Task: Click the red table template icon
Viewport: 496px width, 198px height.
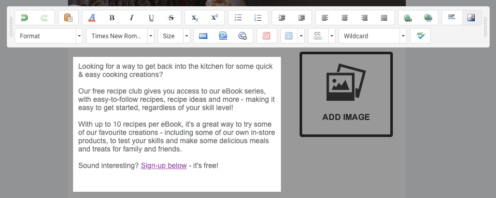Action: pyautogui.click(x=266, y=36)
